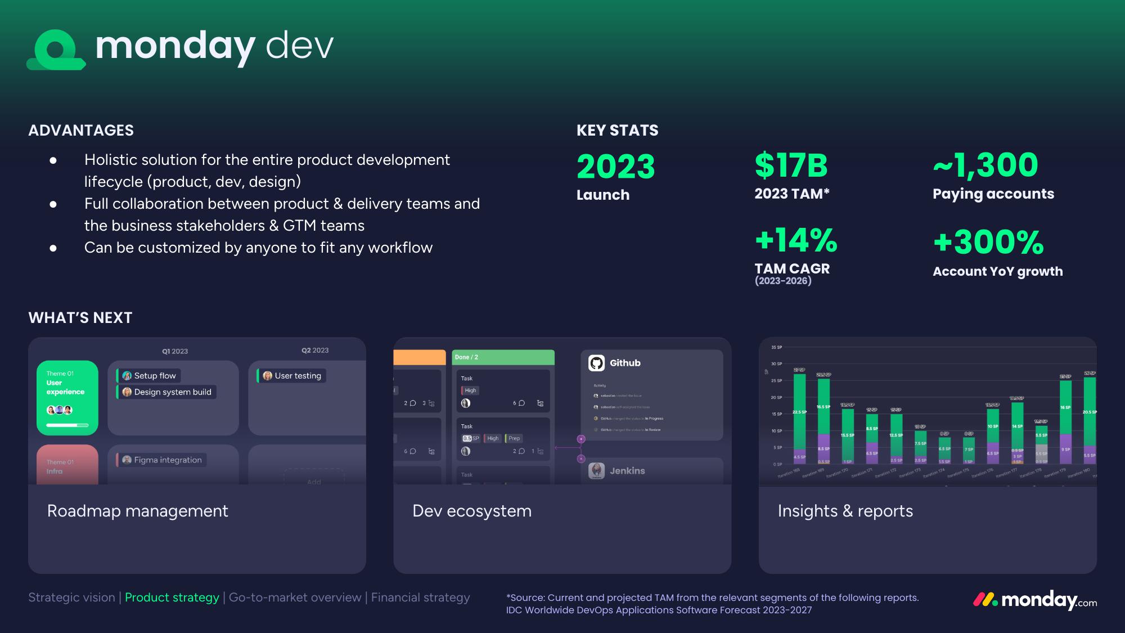
Task: Open the Design system build roadmap item
Action: point(166,392)
